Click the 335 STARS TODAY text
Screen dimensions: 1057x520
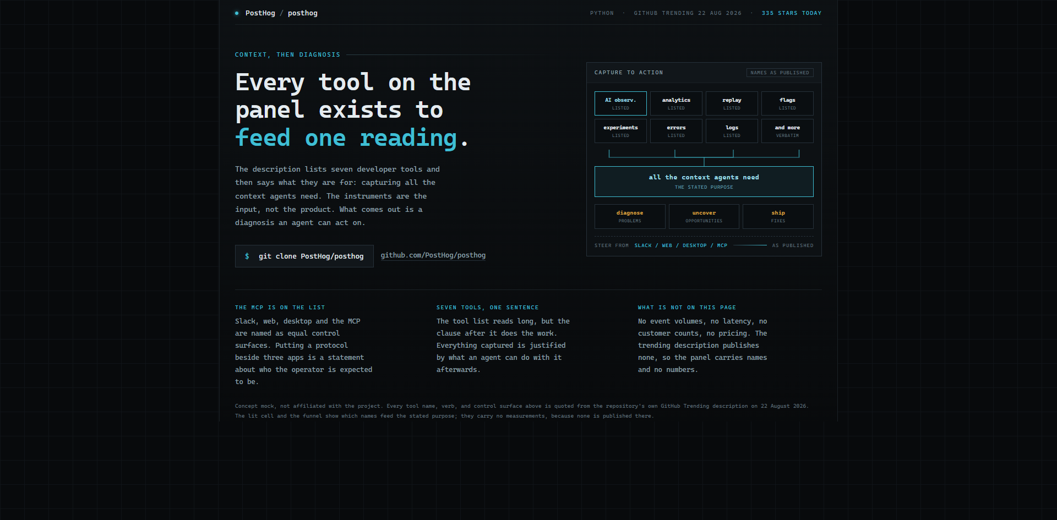tap(792, 13)
